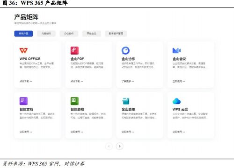Switch to the 办公协作 tab
Viewport: 234px width, 168px height.
click(x=69, y=34)
